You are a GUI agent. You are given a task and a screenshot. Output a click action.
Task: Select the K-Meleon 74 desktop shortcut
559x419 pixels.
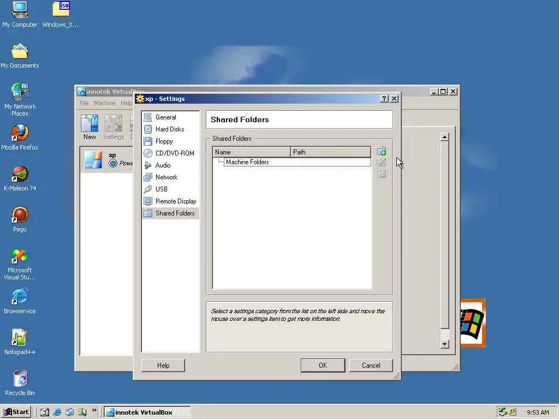(x=20, y=178)
